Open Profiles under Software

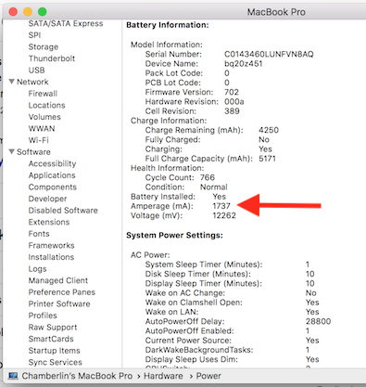(x=43, y=316)
